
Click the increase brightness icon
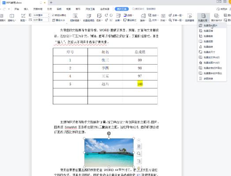tap(106, 20)
